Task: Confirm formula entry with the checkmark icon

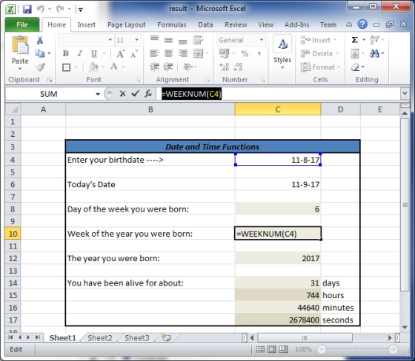Action: point(135,93)
